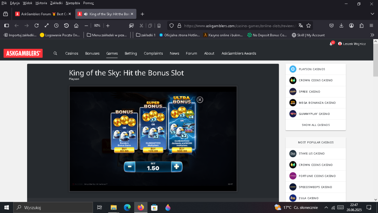
Task: Increase bet with plus button
Action: tap(176, 167)
